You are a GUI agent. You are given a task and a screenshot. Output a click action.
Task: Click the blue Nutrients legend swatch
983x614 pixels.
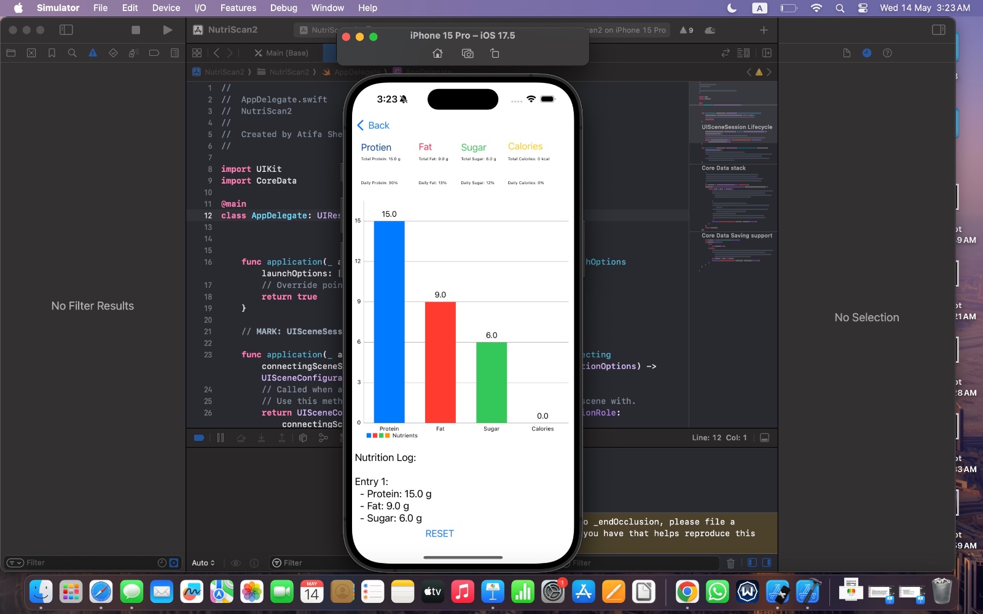(x=369, y=435)
